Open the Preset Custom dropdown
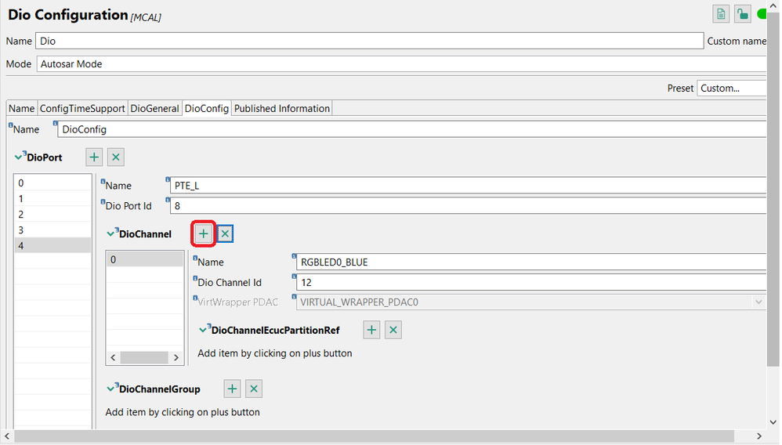782x445 pixels. (732, 89)
